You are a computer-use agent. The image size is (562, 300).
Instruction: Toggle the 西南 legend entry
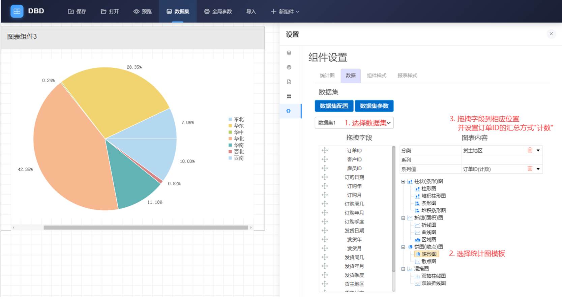coord(236,158)
